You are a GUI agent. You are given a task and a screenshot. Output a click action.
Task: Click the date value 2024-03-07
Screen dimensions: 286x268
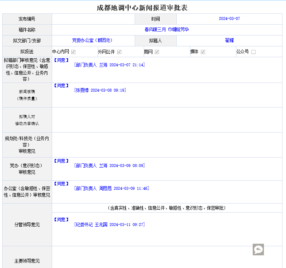point(229,19)
